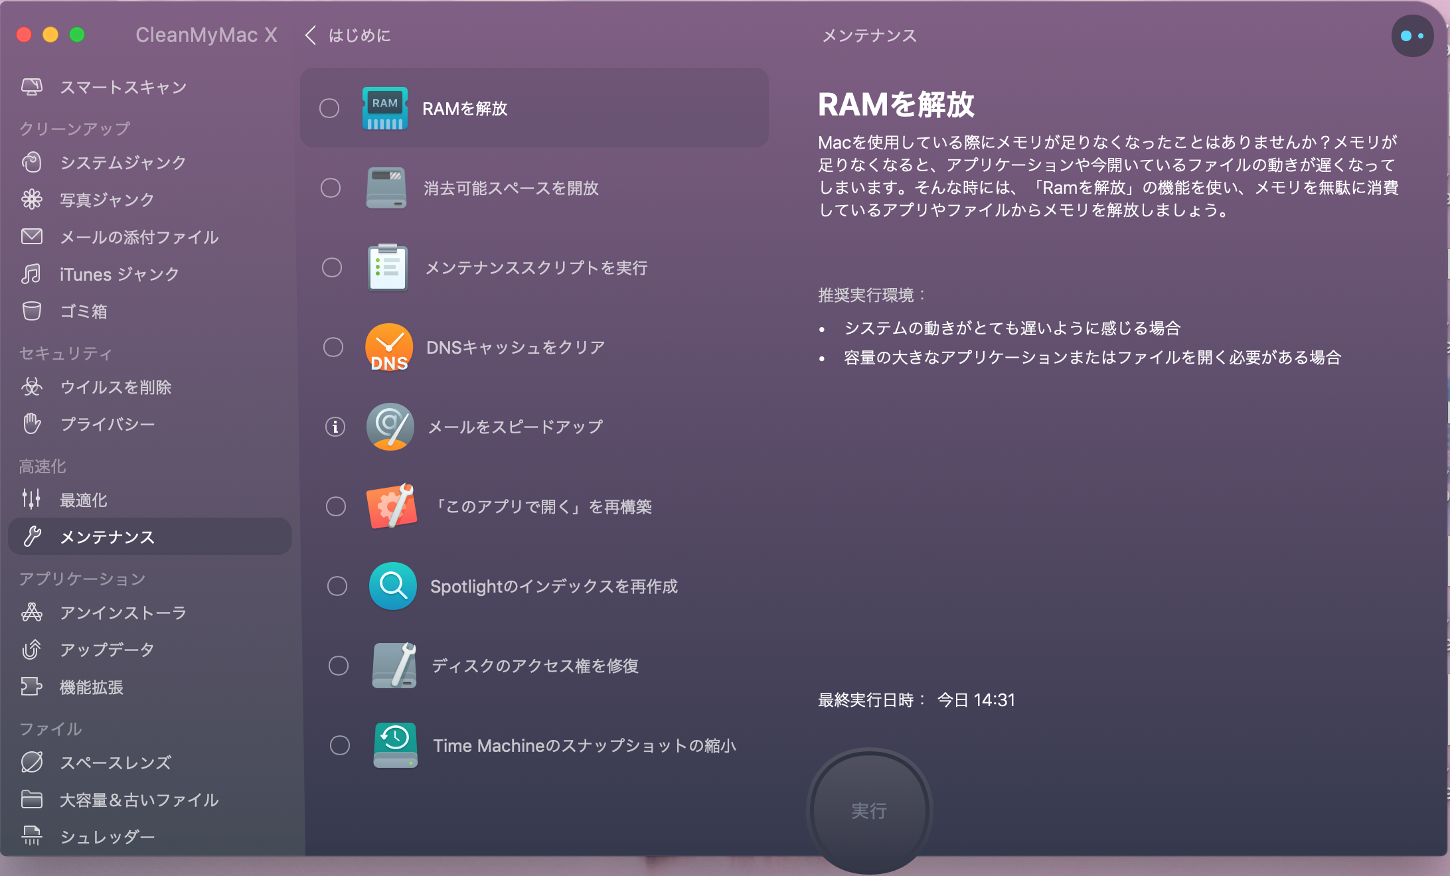Click the Photo Junk flower icon

pyautogui.click(x=32, y=199)
